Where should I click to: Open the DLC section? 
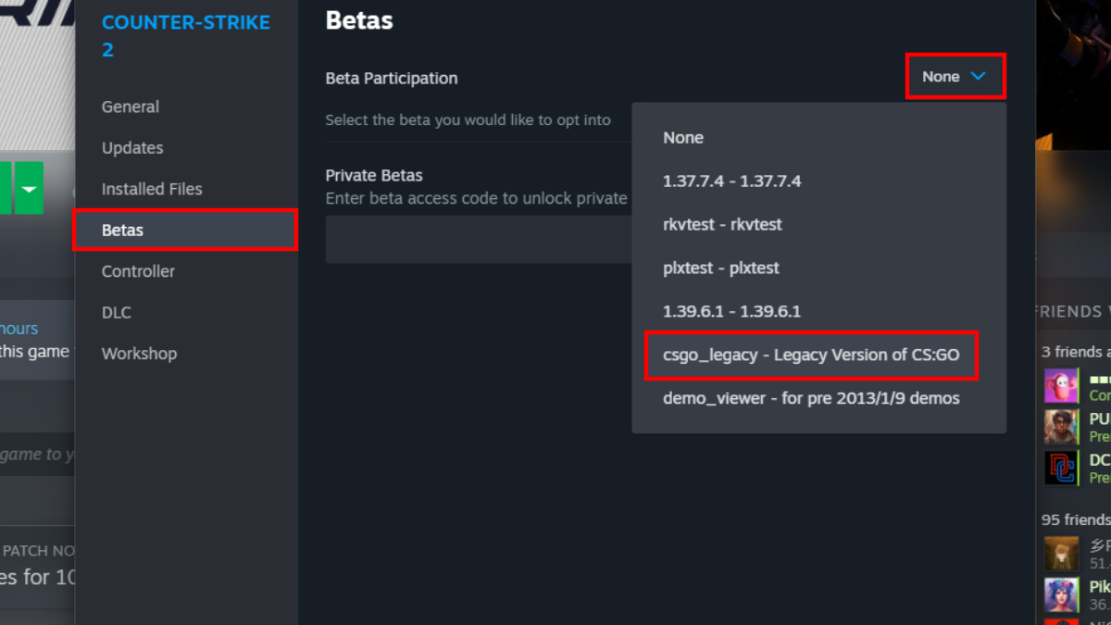(116, 312)
